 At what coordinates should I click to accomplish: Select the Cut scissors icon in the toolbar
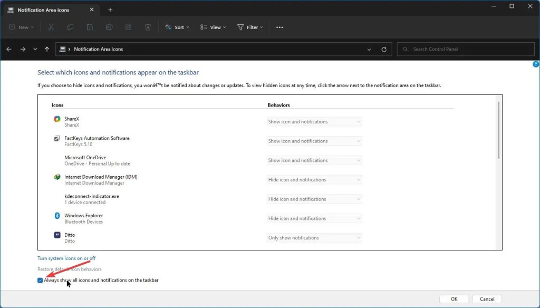pos(51,27)
